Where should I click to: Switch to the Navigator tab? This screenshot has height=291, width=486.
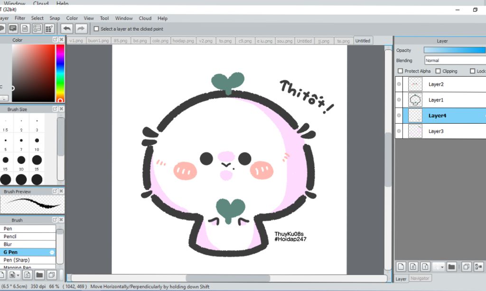point(420,278)
